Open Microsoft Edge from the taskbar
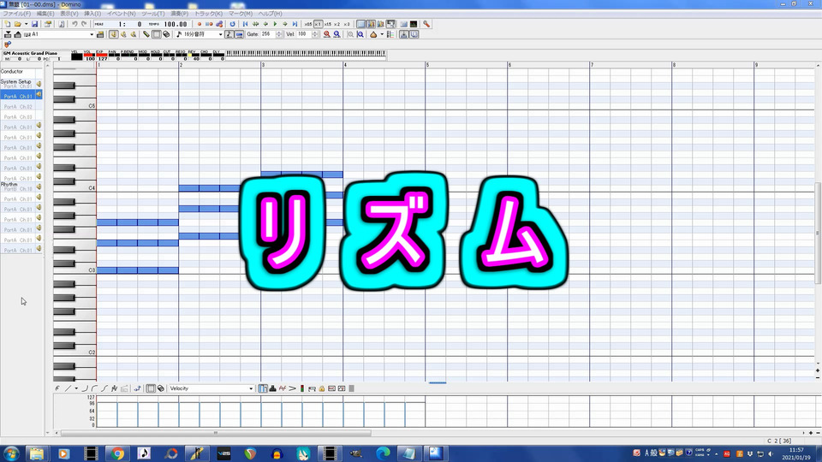The width and height of the screenshot is (822, 462). tap(383, 453)
